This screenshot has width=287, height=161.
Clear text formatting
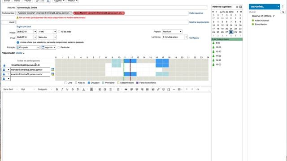(78, 89)
